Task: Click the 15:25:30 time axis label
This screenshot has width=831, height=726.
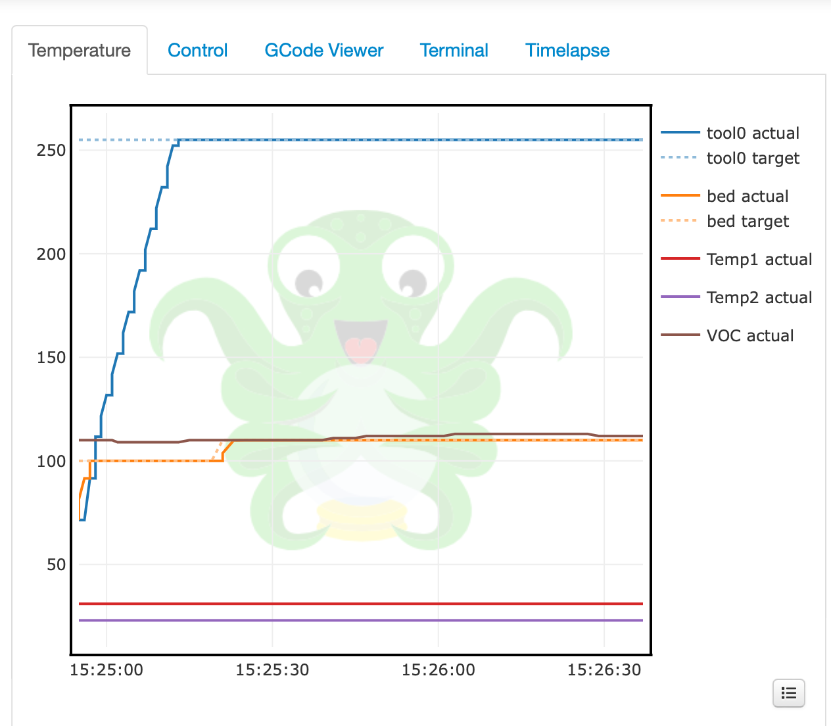Action: coord(272,670)
